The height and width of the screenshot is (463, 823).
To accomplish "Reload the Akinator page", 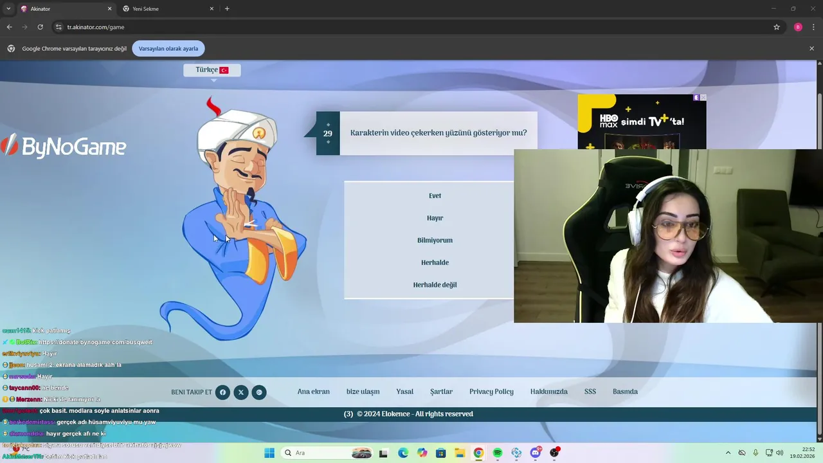I will click(40, 27).
